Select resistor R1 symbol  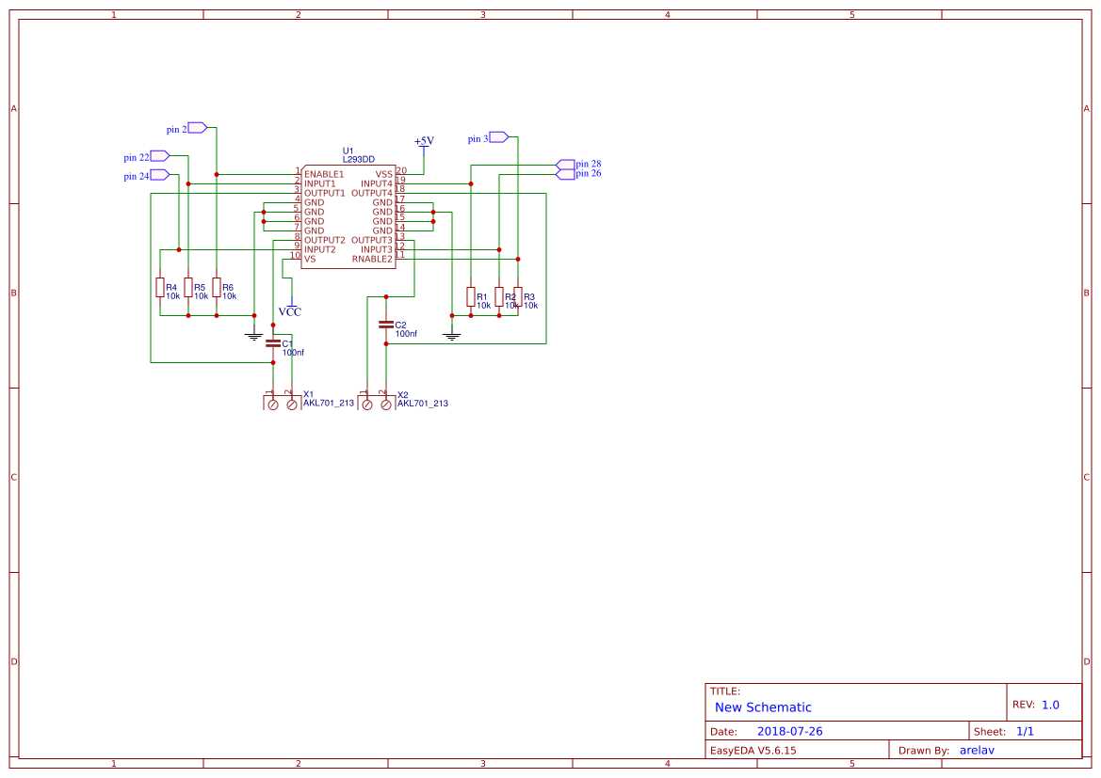(471, 296)
